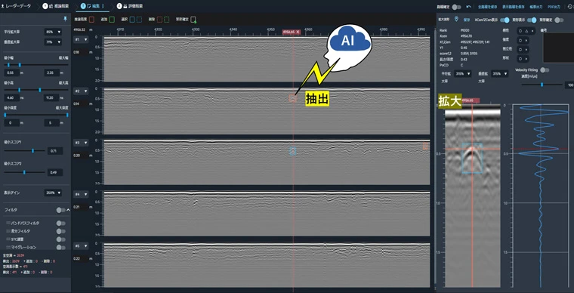
Task: Collapse the フィルタ section chevron
Action: tap(68, 210)
